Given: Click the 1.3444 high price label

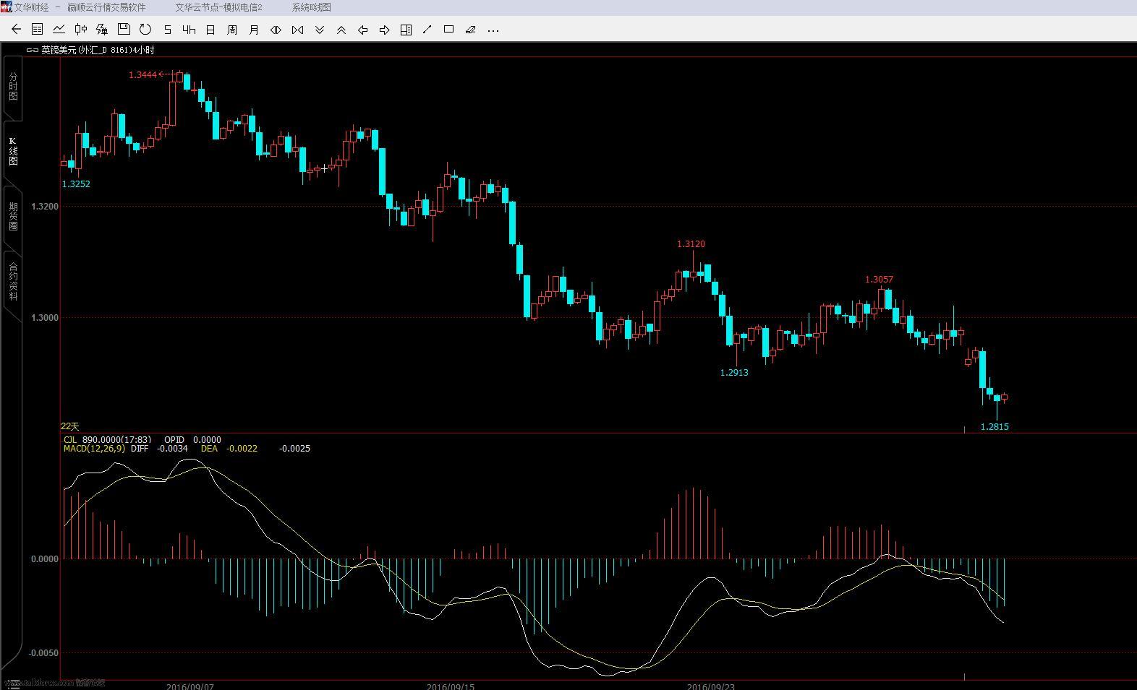Looking at the screenshot, I should (142, 74).
